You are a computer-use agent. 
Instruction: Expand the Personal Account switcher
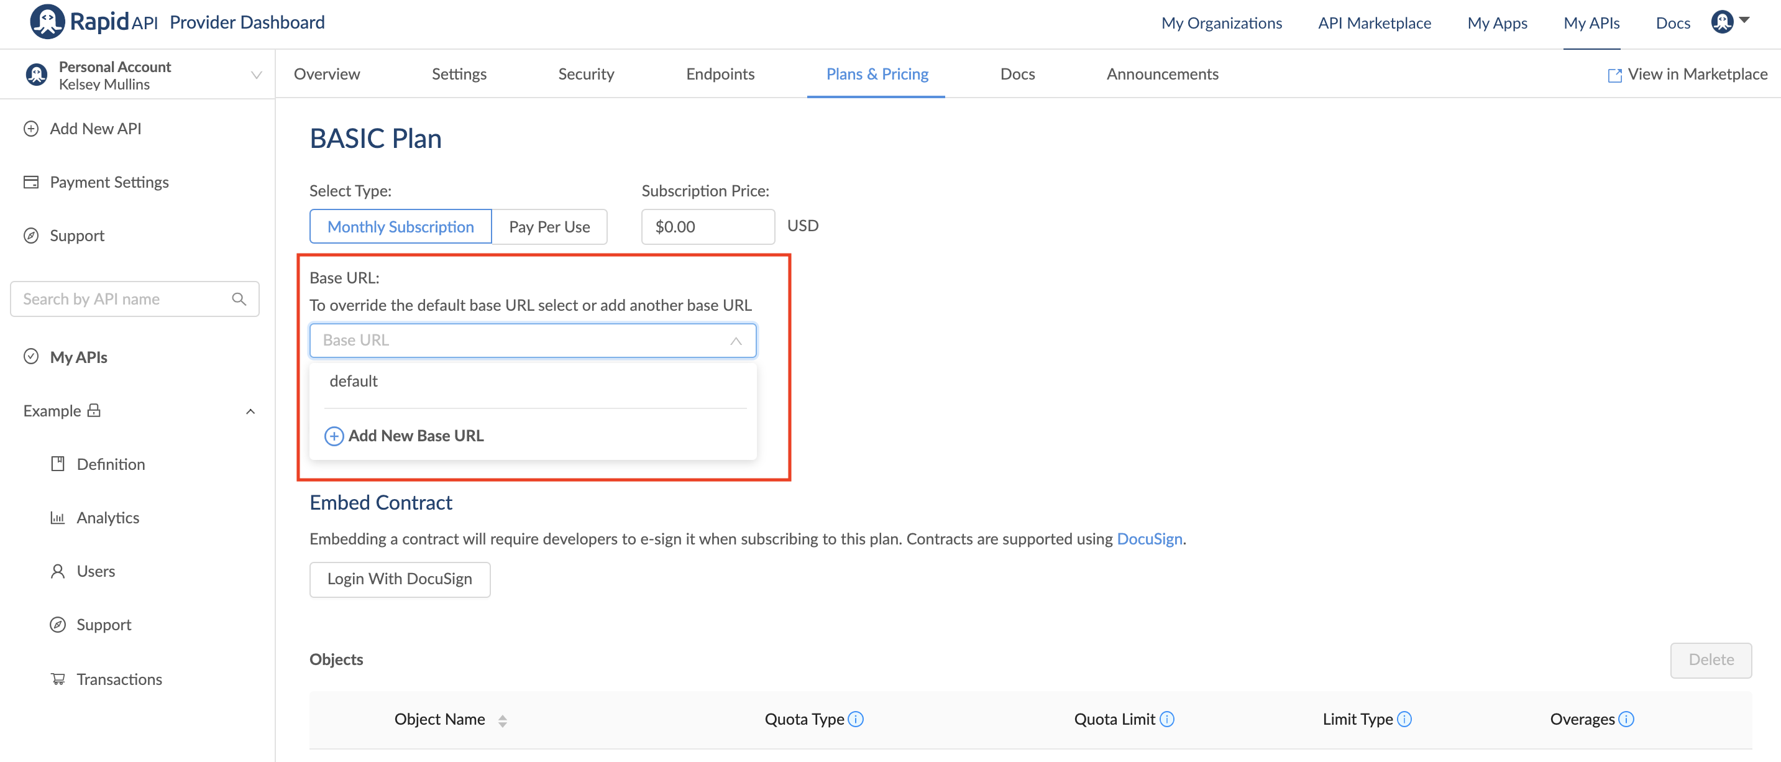(x=256, y=75)
